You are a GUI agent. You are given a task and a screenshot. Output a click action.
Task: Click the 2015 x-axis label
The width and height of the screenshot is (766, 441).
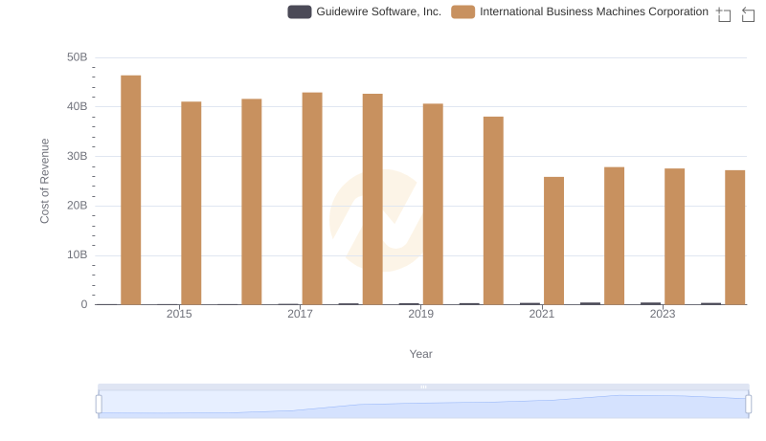point(179,314)
